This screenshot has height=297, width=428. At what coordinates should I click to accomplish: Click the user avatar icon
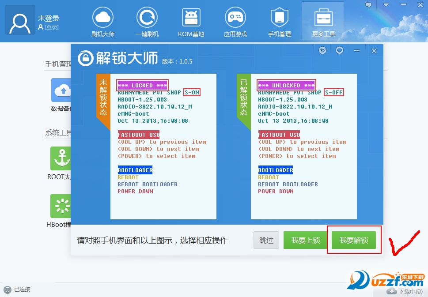20,20
